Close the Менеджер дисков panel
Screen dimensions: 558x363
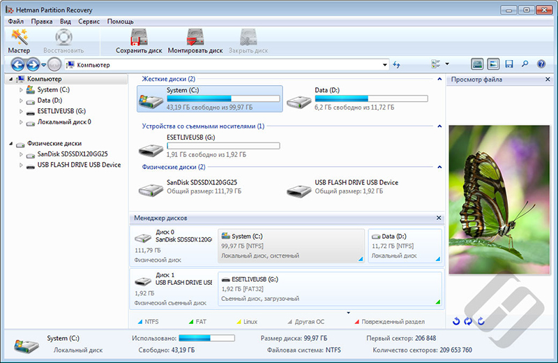point(439,218)
